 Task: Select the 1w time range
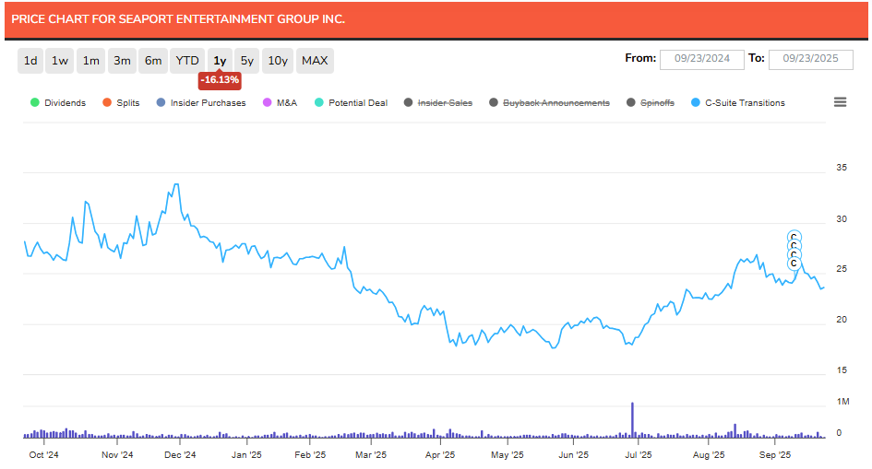(60, 61)
